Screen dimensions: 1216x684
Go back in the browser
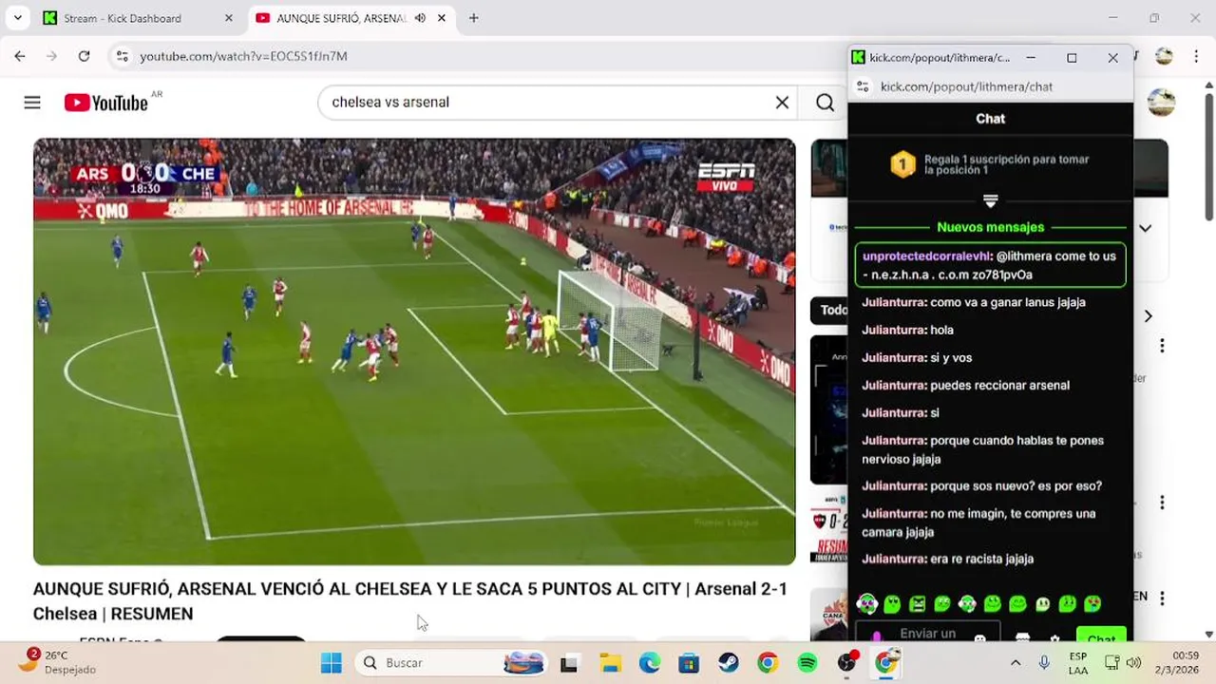click(x=20, y=56)
